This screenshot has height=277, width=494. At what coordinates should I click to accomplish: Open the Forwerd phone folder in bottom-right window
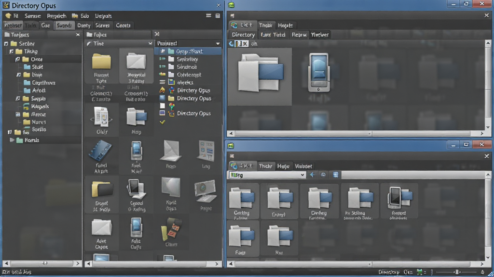(x=399, y=201)
